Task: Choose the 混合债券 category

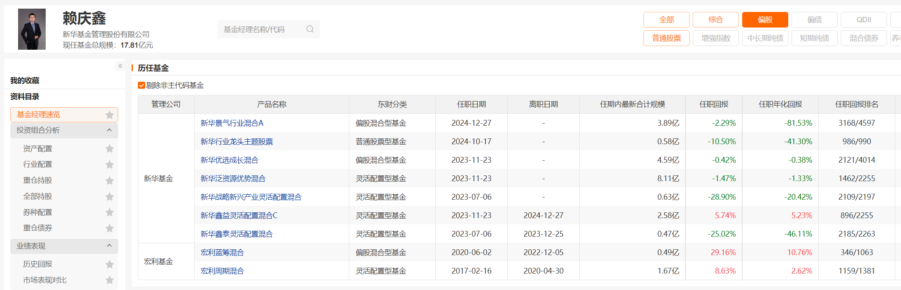Action: coord(864,38)
